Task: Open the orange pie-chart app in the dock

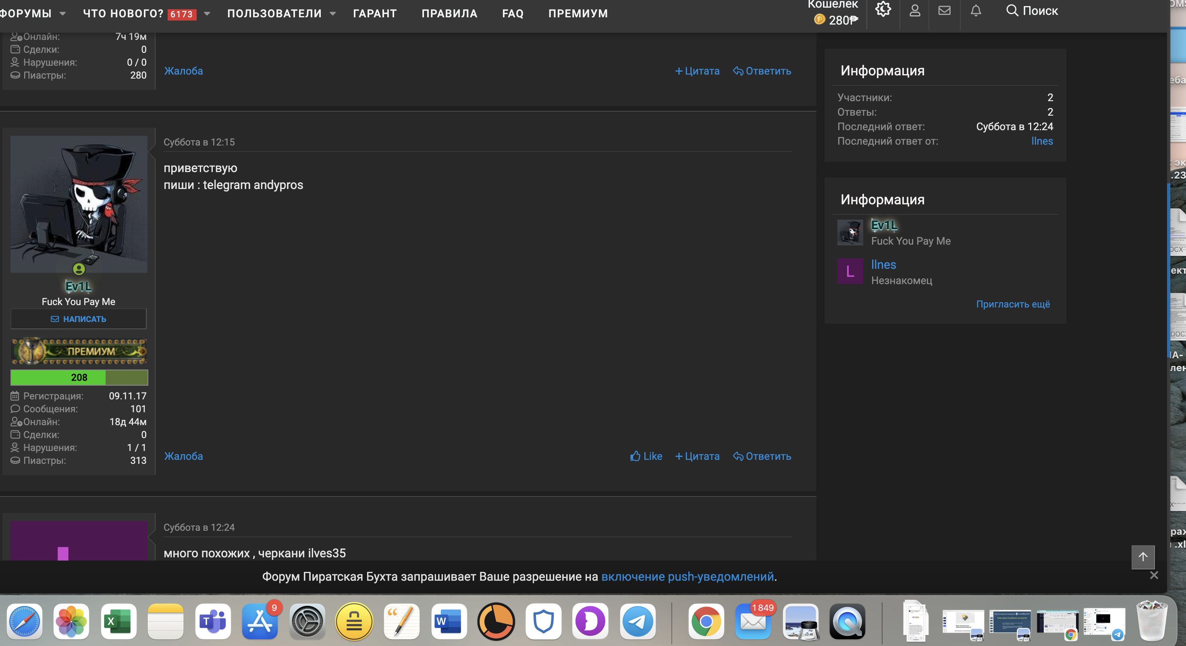Action: point(496,621)
